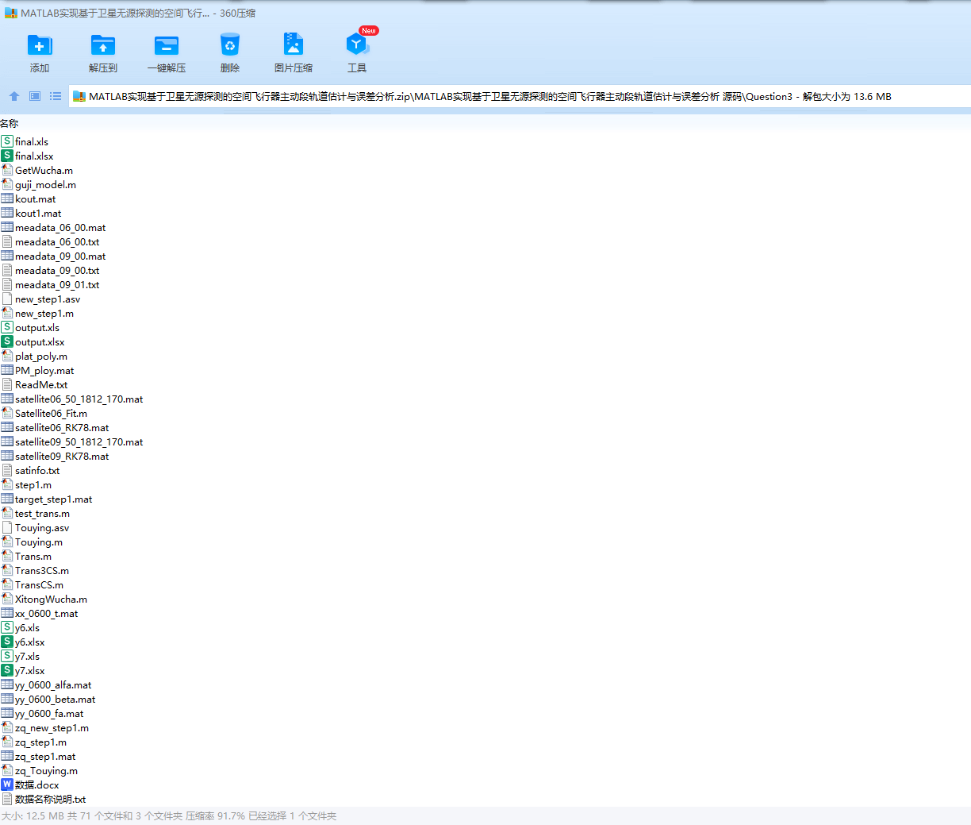
Task: Select file target_step1.mat
Action: click(x=53, y=499)
